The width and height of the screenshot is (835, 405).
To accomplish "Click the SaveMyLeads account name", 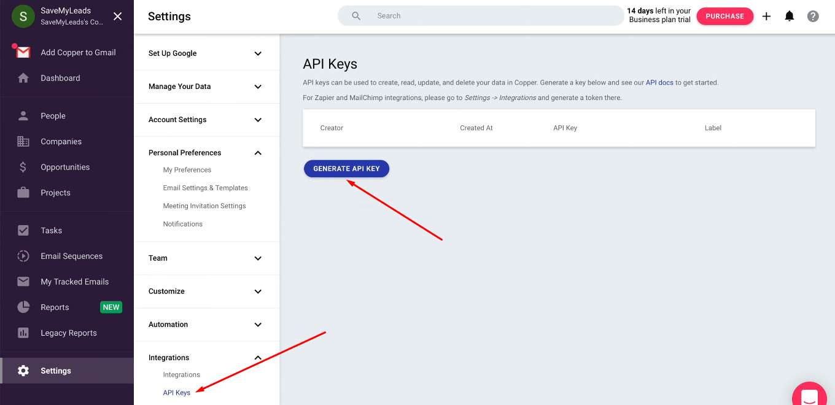I will click(x=66, y=10).
